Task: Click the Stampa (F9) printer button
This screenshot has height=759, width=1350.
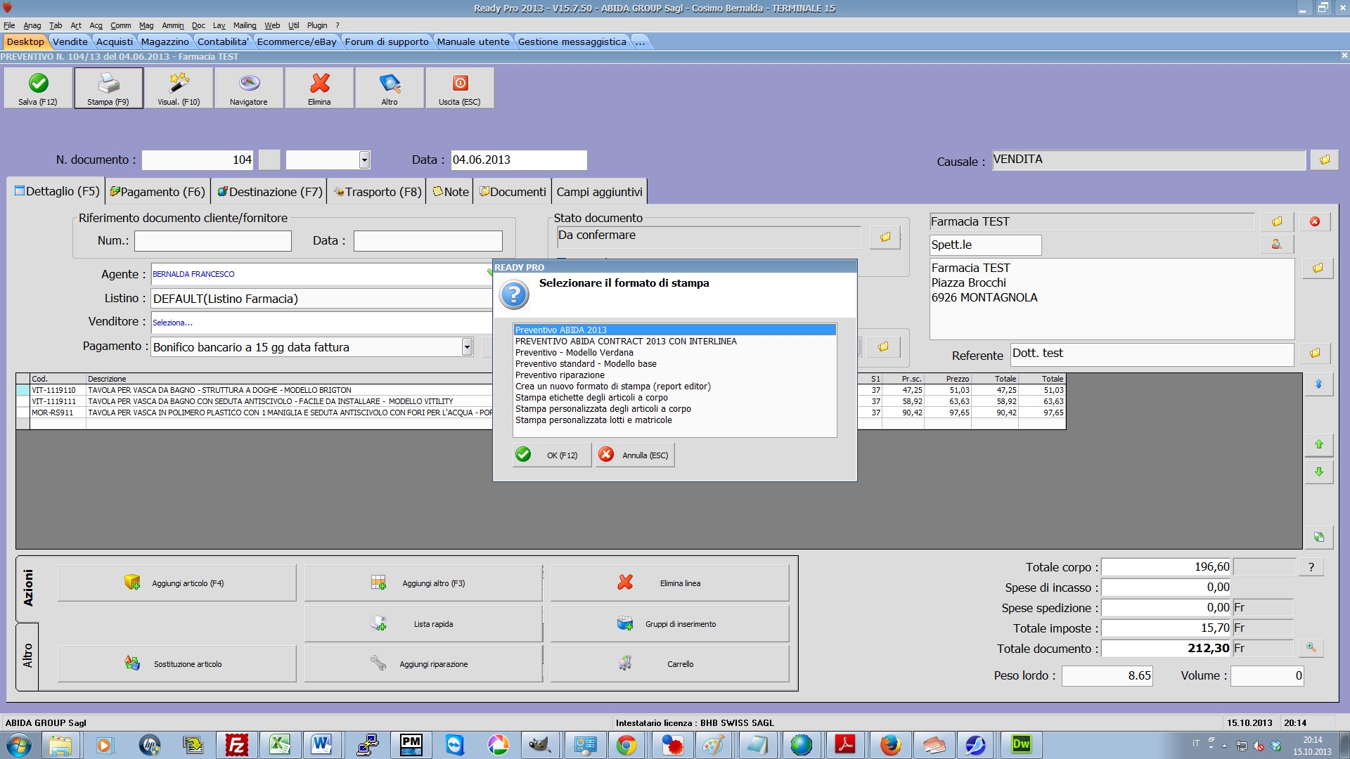Action: point(108,88)
